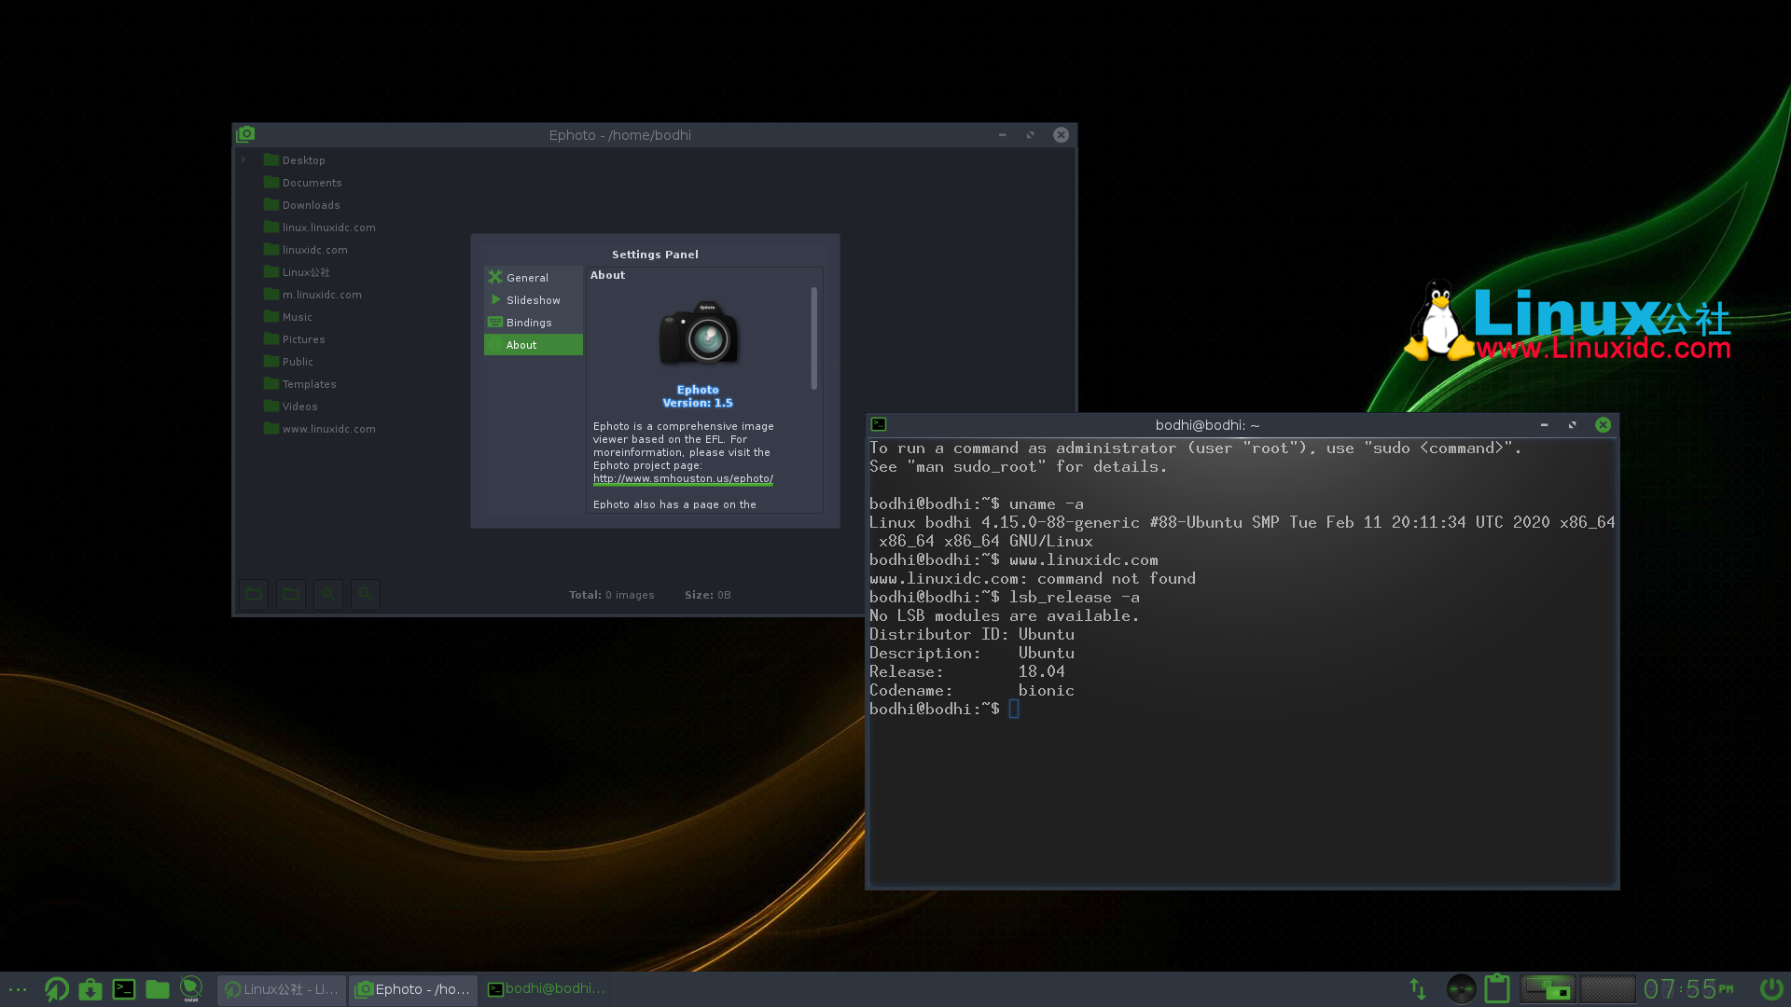Click the terminal command prompt cursor
This screenshot has width=1791, height=1007.
pyautogui.click(x=1014, y=710)
